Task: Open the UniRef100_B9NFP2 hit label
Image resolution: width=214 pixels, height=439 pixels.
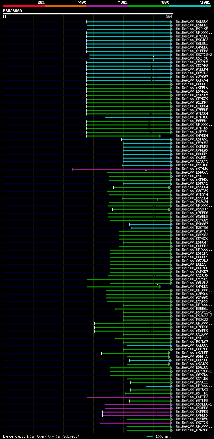Action: pyautogui.click(x=192, y=25)
